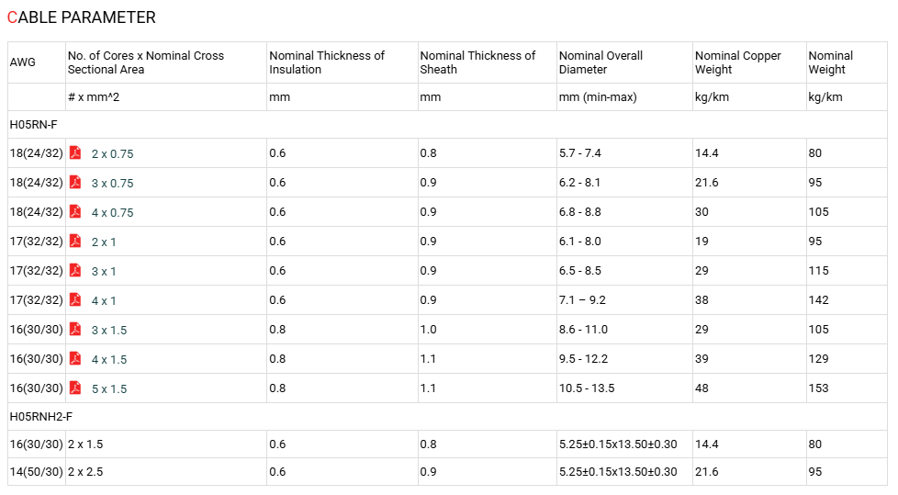This screenshot has width=898, height=495.
Task: Open PDF icon for 3 x 0.75 cable
Action: coord(75,182)
